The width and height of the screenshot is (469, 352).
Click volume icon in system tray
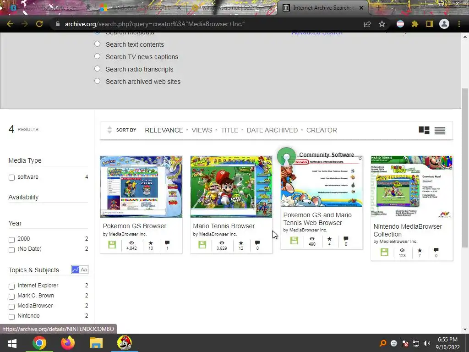427,343
